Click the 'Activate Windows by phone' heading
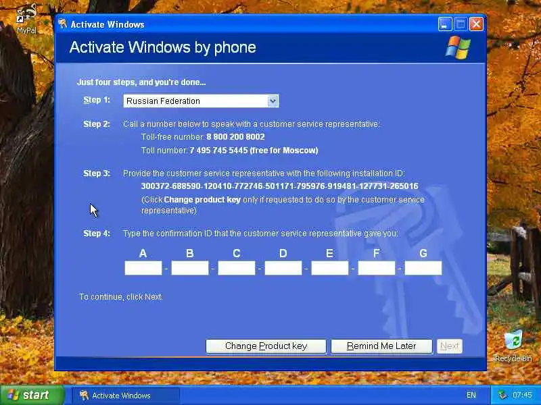 [x=162, y=47]
